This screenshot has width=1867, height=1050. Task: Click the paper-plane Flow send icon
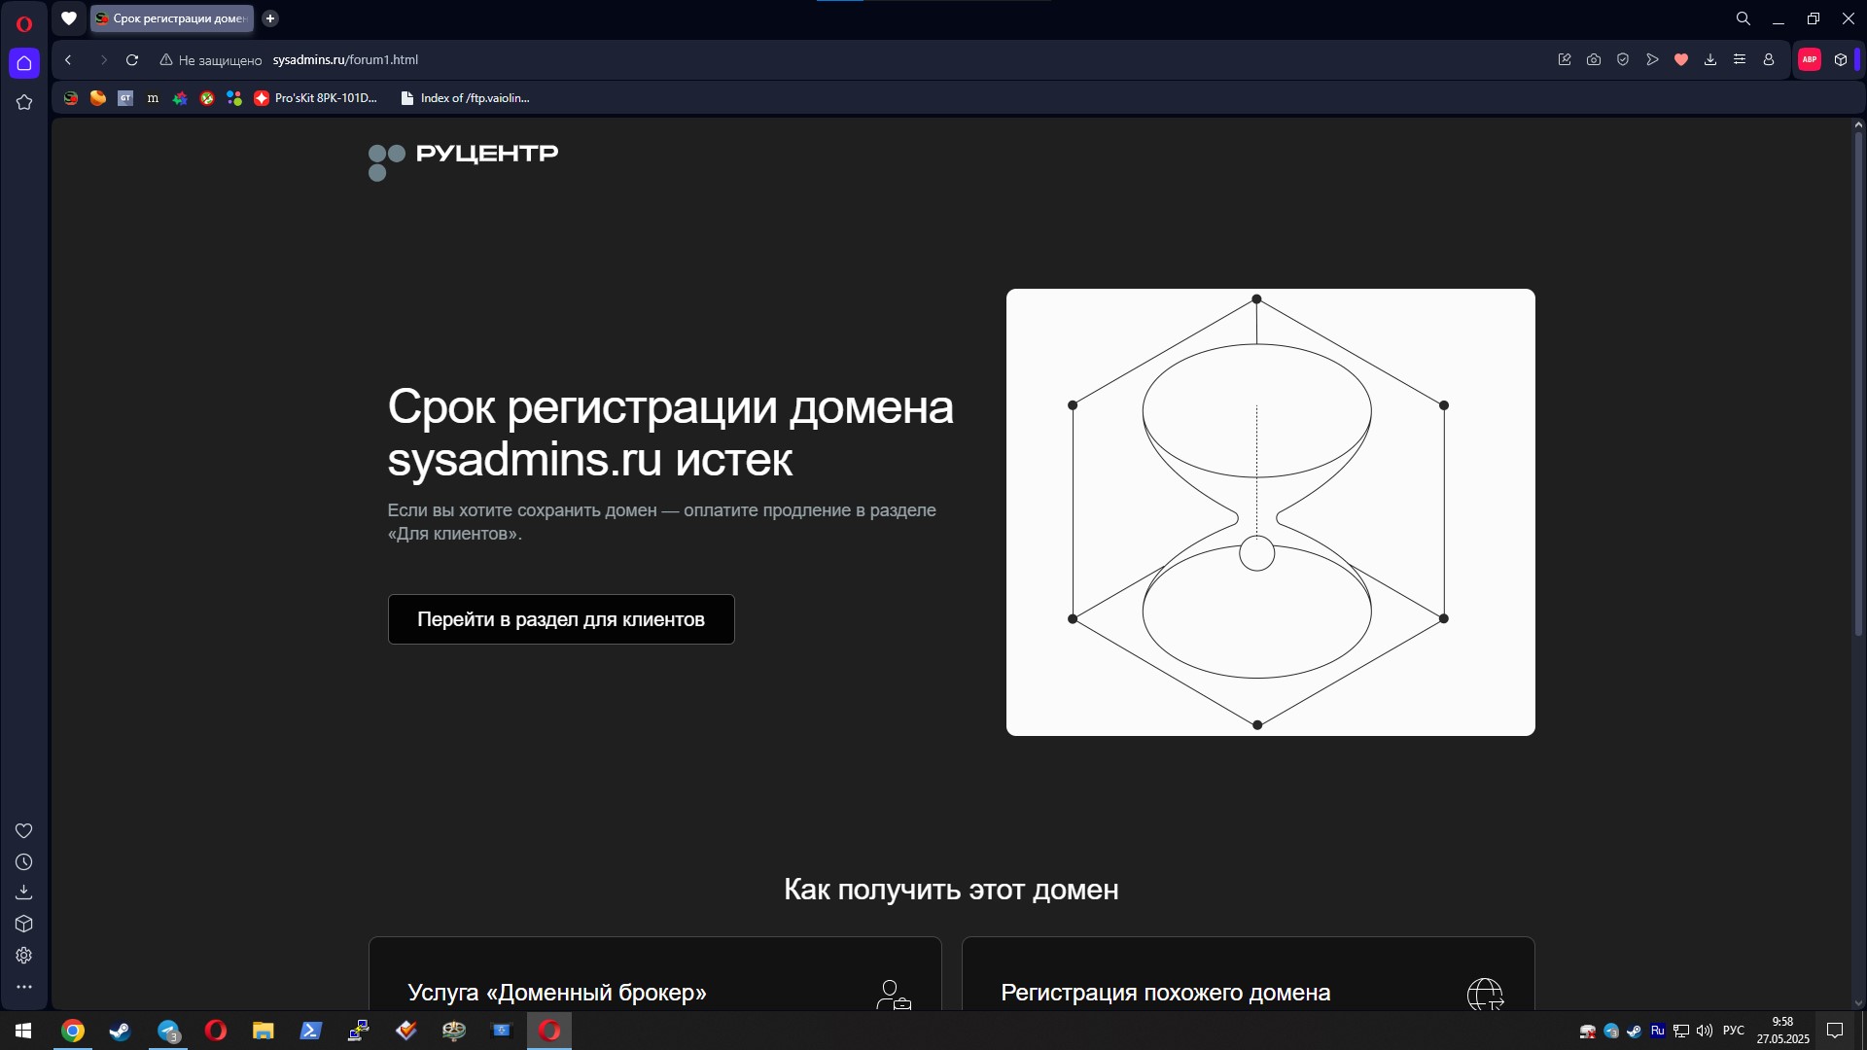coord(1652,60)
